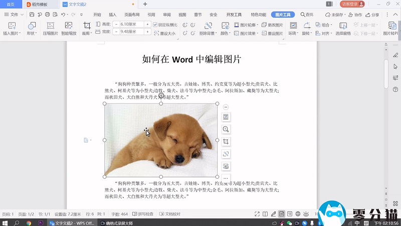
Task: Click the magnifier preview icon beside image
Action: pos(226,129)
